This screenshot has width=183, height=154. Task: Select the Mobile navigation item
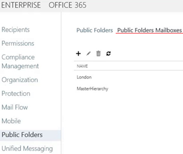tap(11, 121)
